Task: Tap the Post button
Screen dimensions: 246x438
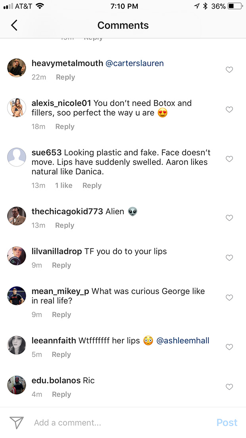Action: (x=227, y=422)
